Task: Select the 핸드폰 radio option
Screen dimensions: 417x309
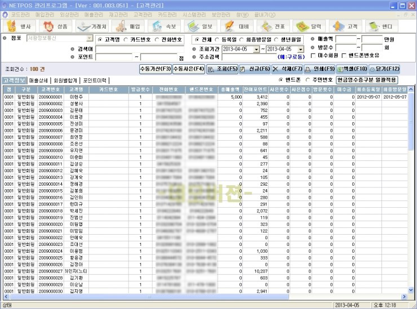Action: coord(281,80)
